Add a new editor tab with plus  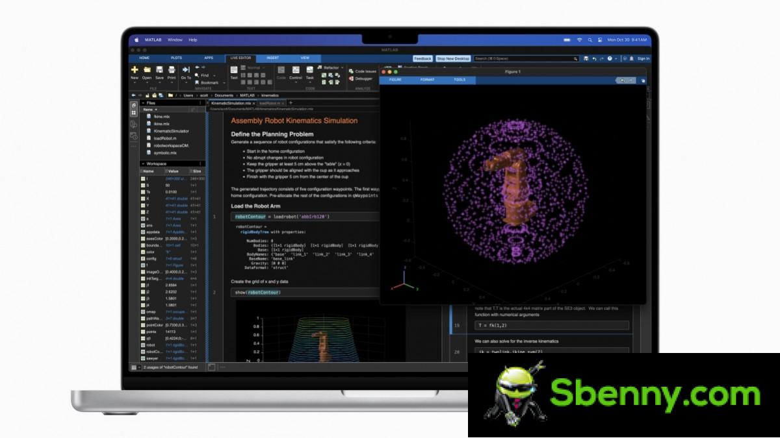[291, 103]
